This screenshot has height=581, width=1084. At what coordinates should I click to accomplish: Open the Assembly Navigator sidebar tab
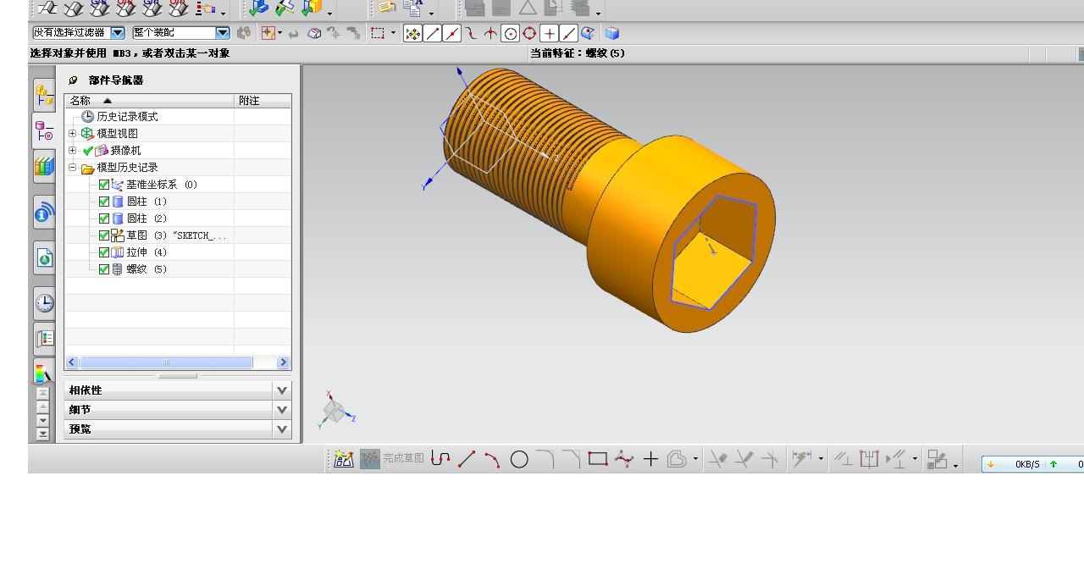click(x=44, y=95)
